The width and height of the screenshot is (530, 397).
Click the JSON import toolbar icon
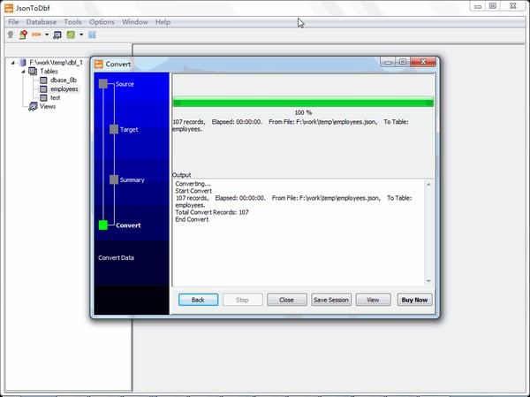click(36, 34)
